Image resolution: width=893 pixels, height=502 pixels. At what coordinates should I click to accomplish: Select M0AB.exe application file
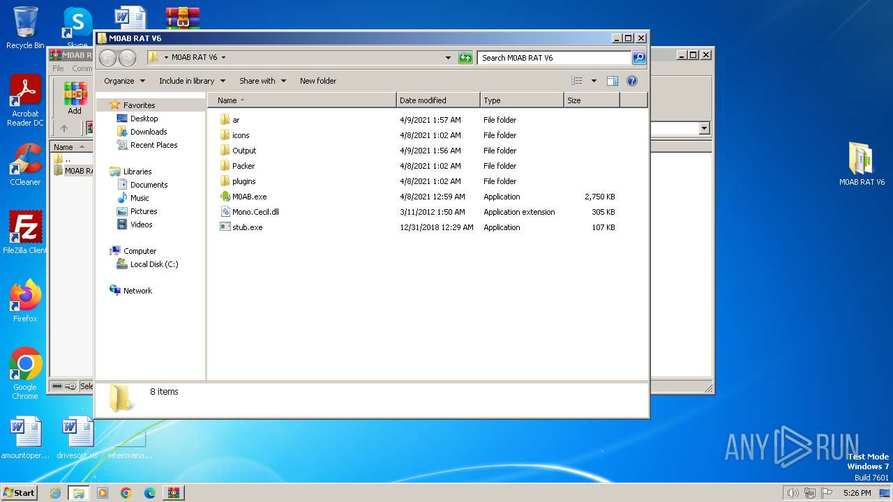tap(249, 197)
